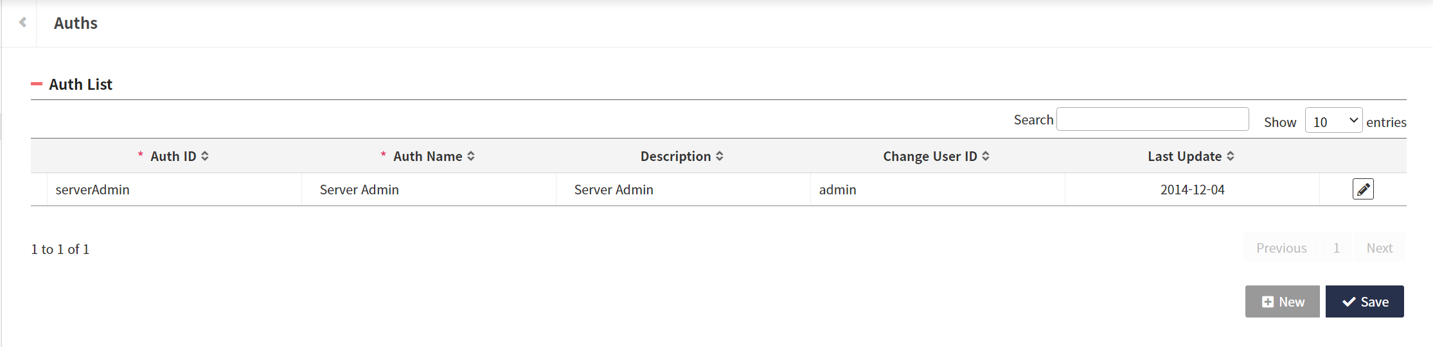This screenshot has width=1433, height=347.
Task: Click the Server Admin Auth Name cell
Action: click(359, 190)
